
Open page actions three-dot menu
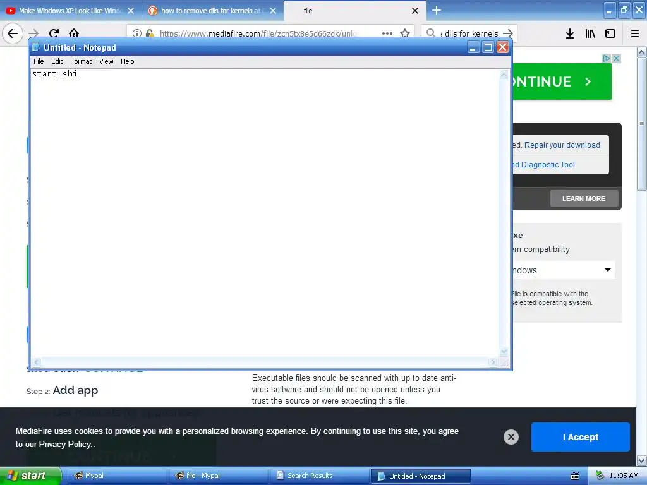(387, 33)
